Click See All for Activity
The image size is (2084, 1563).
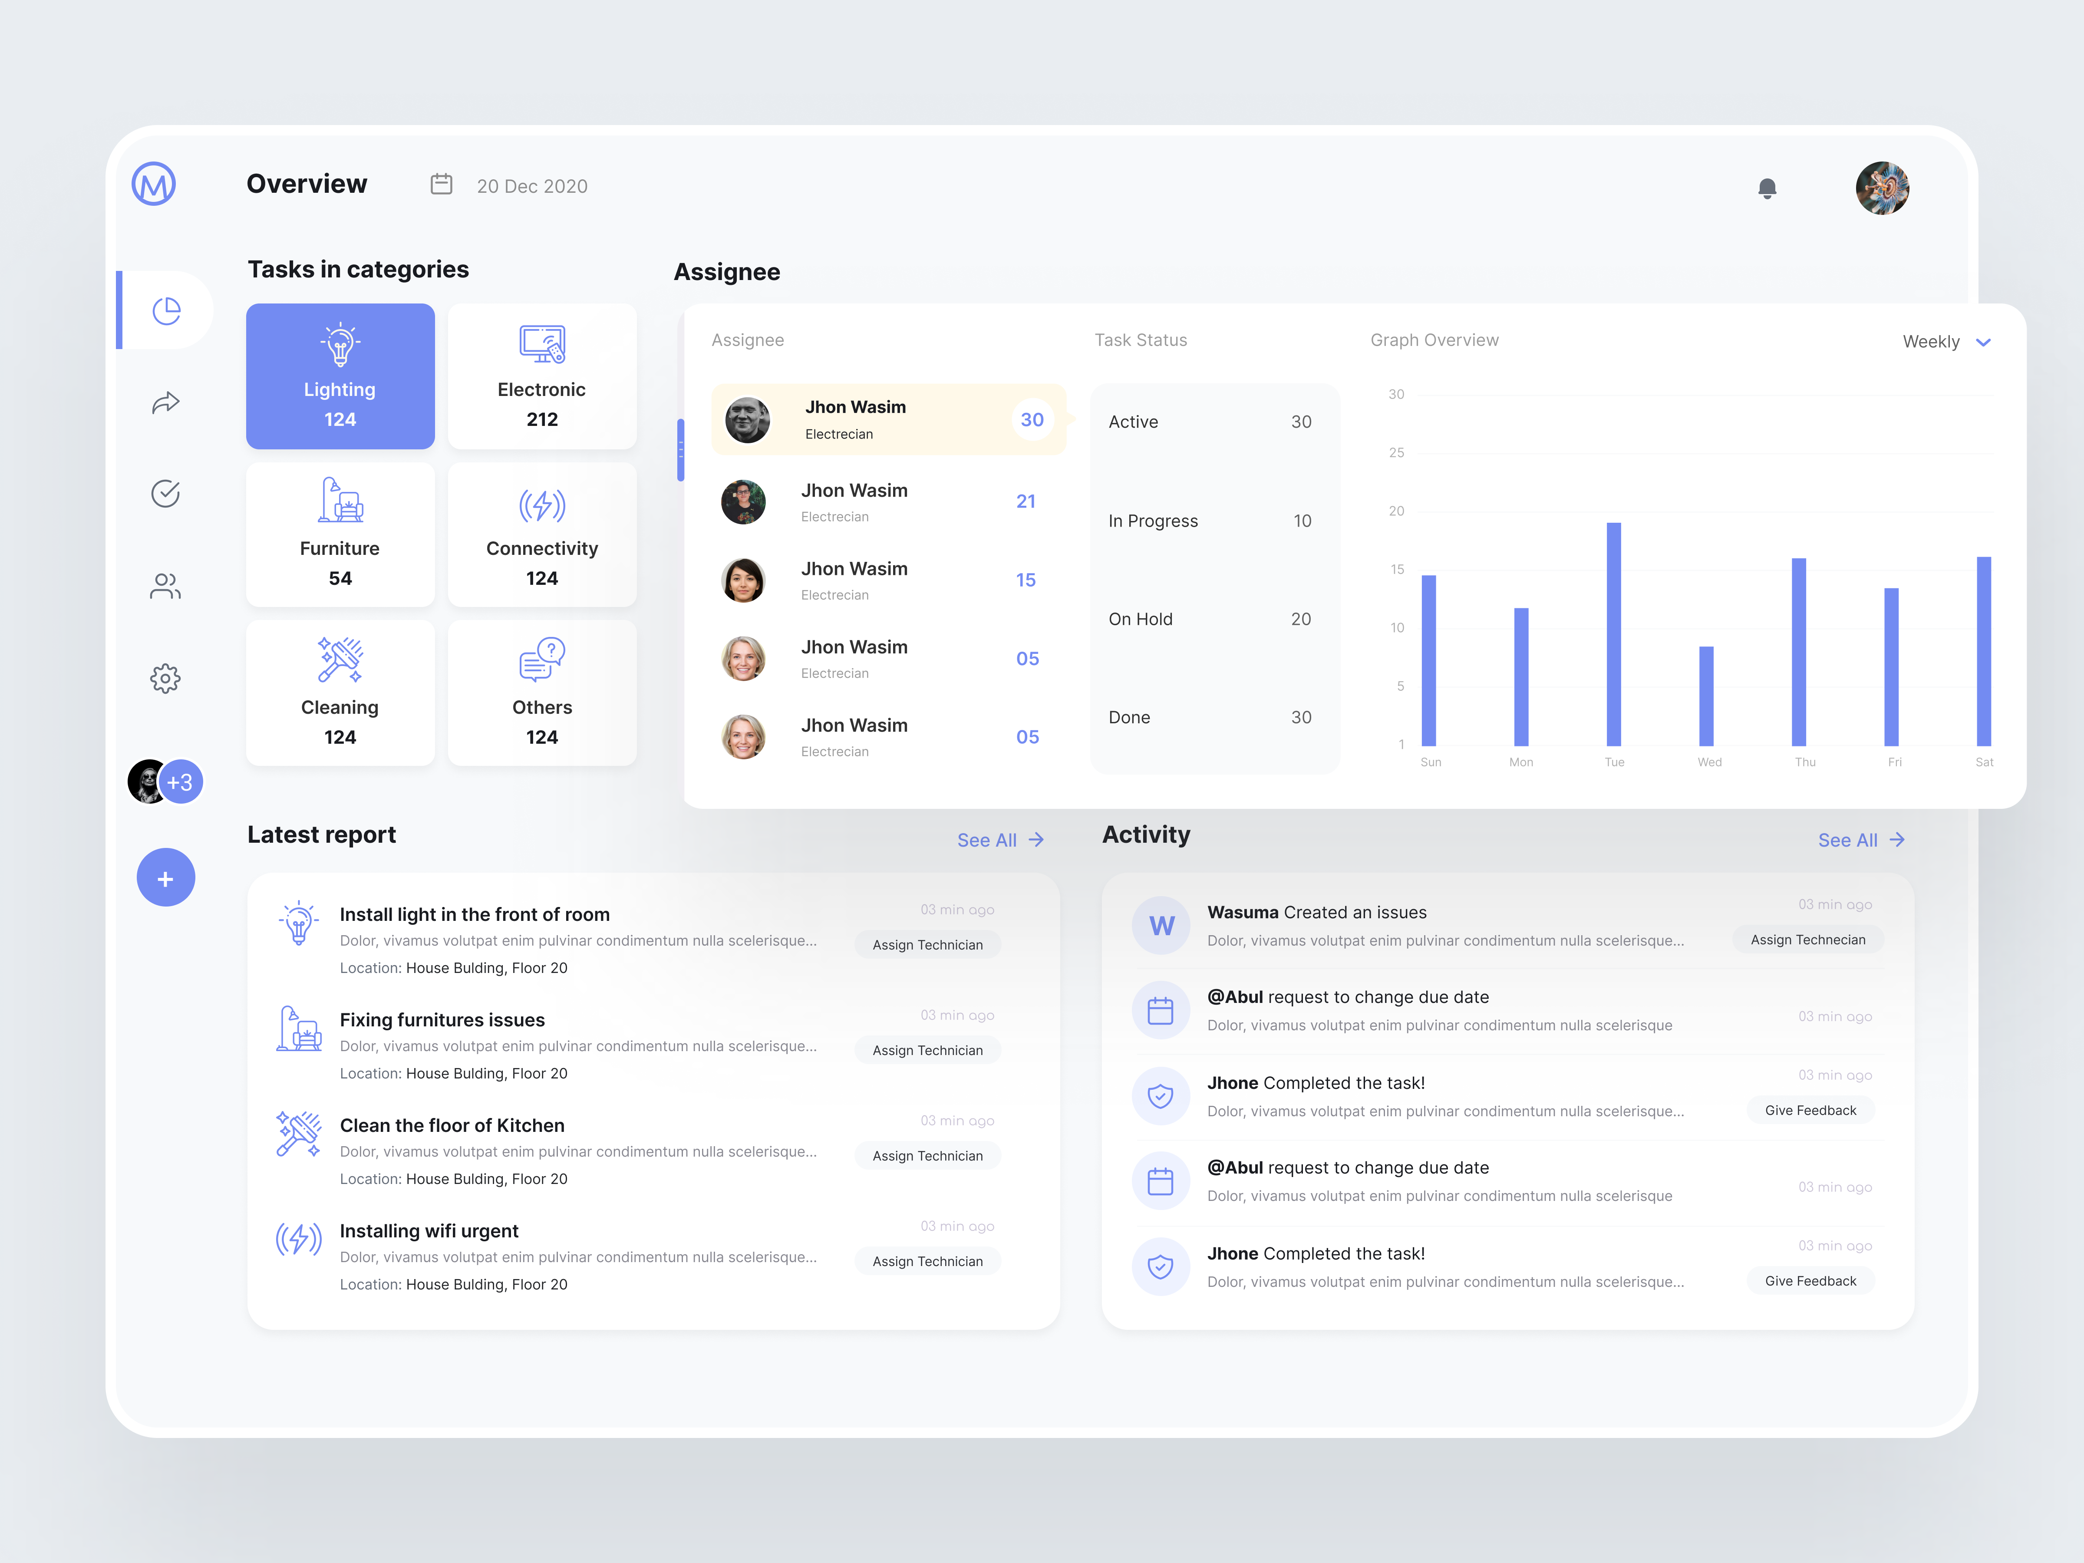[x=1862, y=839]
